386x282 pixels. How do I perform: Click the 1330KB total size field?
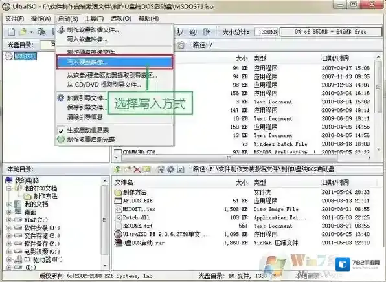pyautogui.click(x=266, y=32)
